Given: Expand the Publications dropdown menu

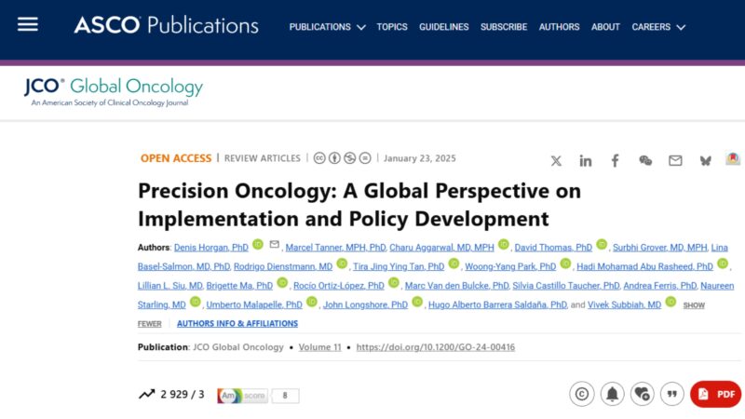Looking at the screenshot, I should (328, 27).
